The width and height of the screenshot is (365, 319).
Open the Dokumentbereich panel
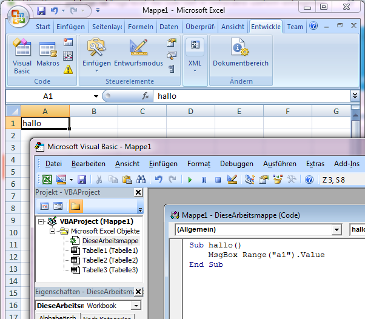coord(241,53)
